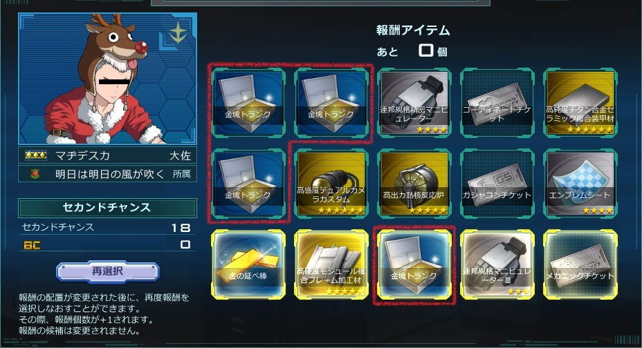Click the セカンドチャンス header panel
This screenshot has width=642, height=348.
click(x=107, y=208)
